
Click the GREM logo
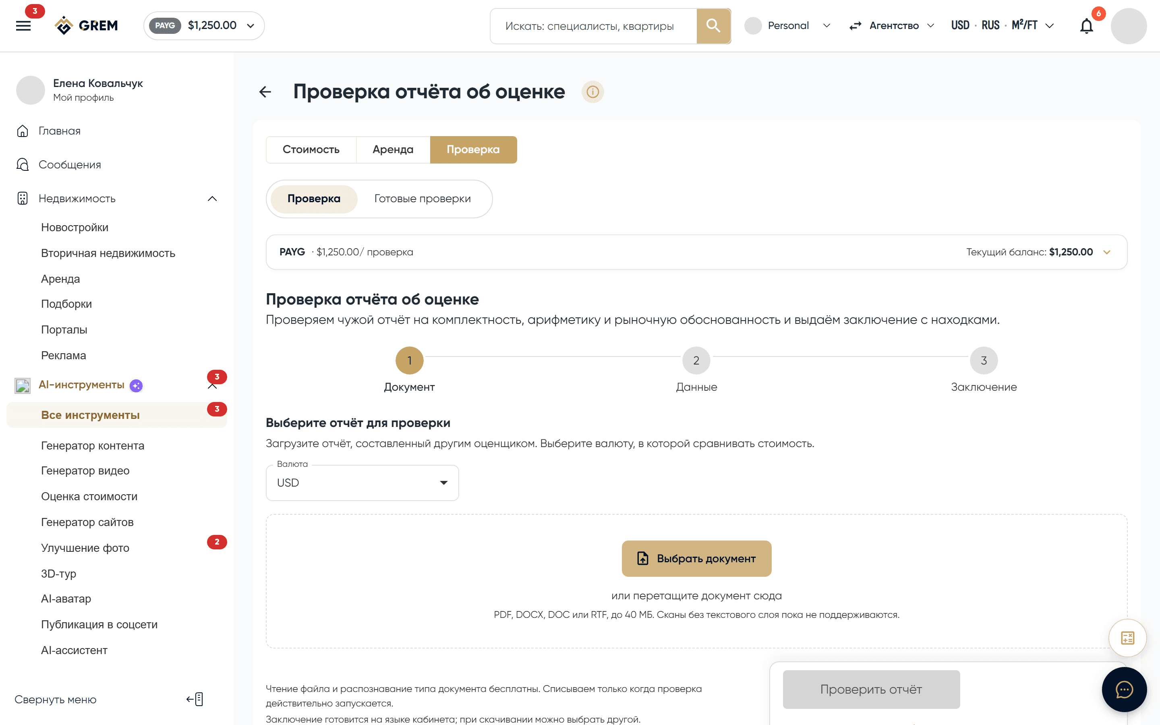[x=86, y=25]
